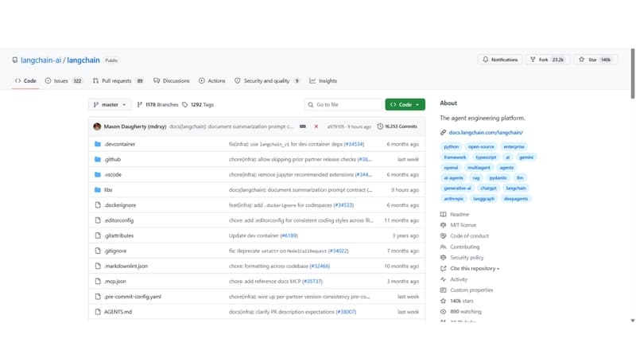The width and height of the screenshot is (636, 358).
Task: Open Custom properties link
Action: point(471,290)
